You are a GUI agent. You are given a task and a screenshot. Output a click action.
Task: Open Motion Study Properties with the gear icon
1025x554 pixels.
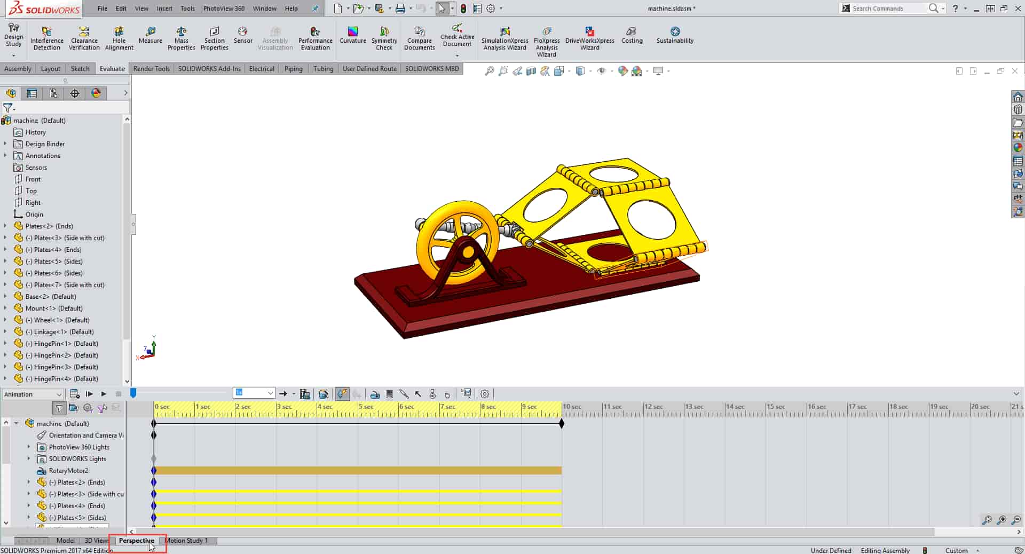point(484,394)
